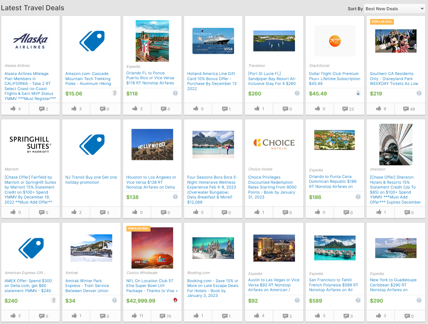
Task: Click the Puerto Rico lighthouse deal image
Action: click(152, 41)
